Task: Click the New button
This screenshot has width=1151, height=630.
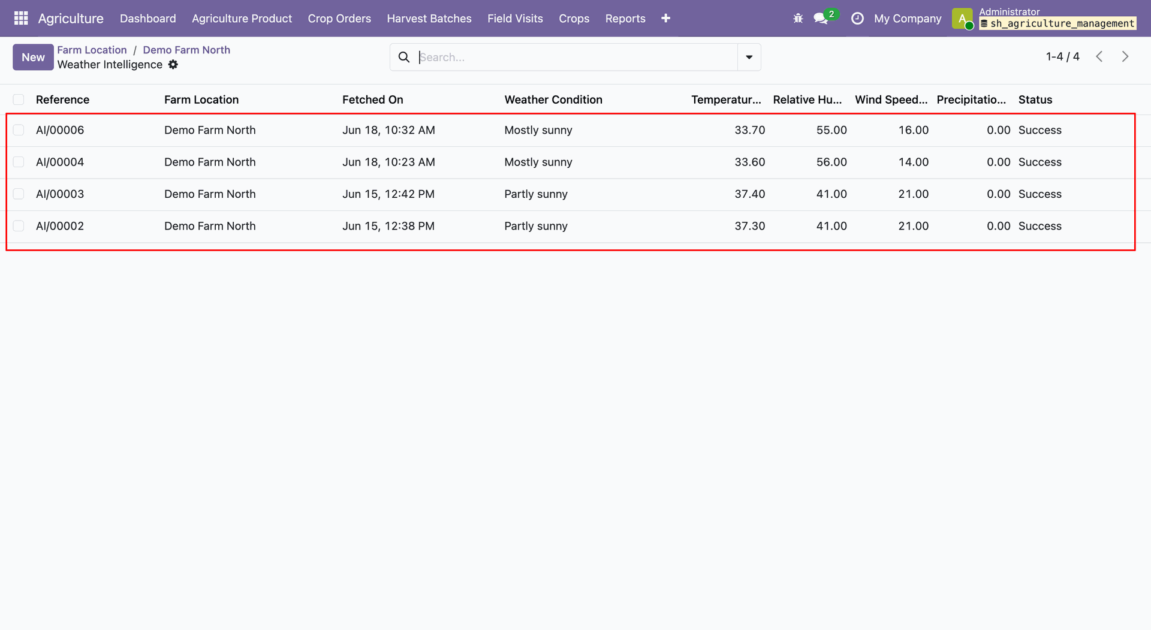Action: pos(33,57)
